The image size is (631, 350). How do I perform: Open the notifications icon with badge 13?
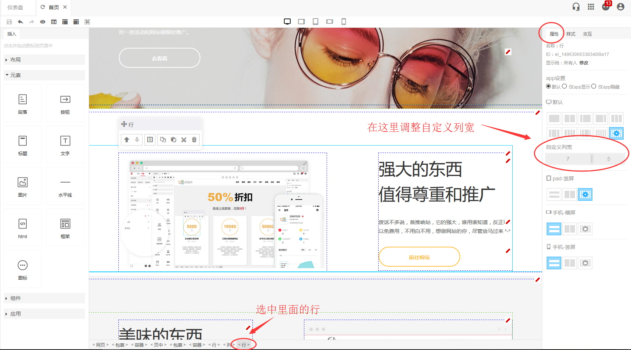606,7
